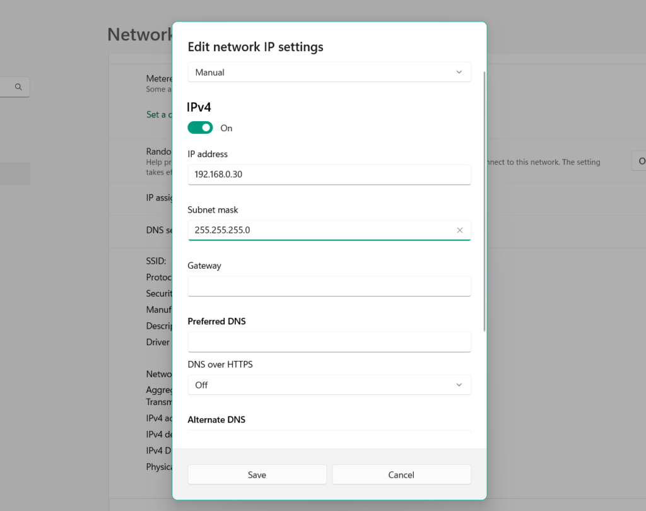
Task: Select the highlighted left sidebar item
Action: tap(15, 173)
